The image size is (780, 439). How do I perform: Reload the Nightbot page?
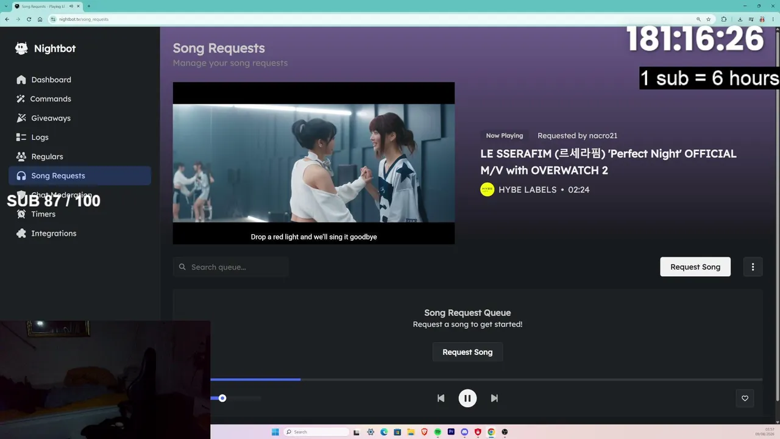[x=29, y=19]
